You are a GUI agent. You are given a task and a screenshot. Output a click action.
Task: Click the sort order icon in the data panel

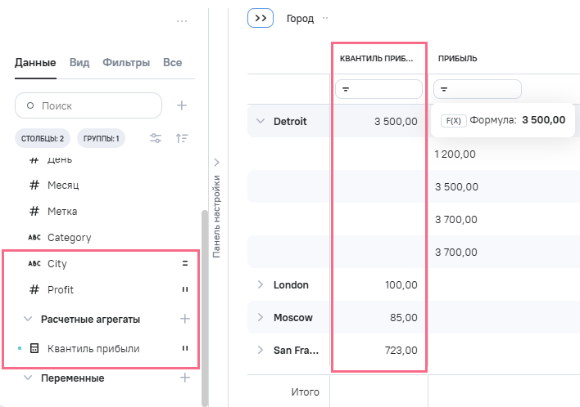click(182, 139)
